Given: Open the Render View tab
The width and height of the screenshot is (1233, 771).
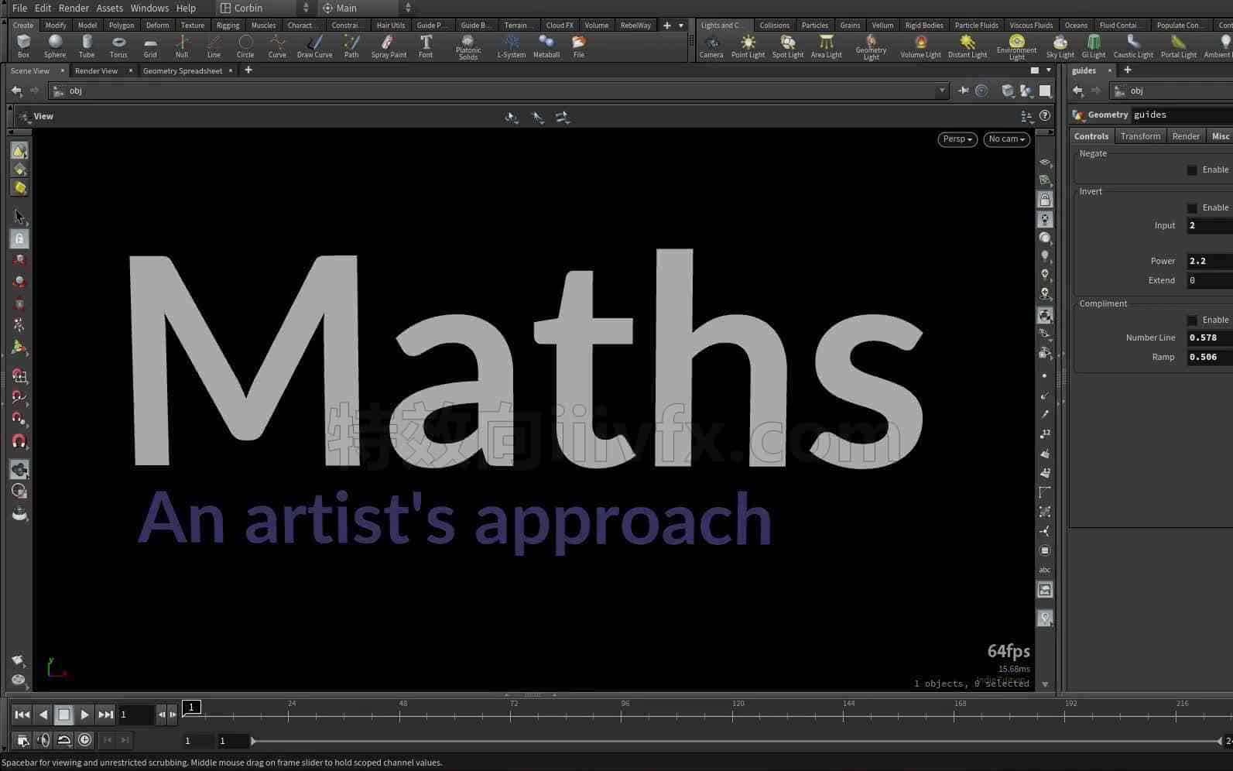Looking at the screenshot, I should [x=97, y=70].
